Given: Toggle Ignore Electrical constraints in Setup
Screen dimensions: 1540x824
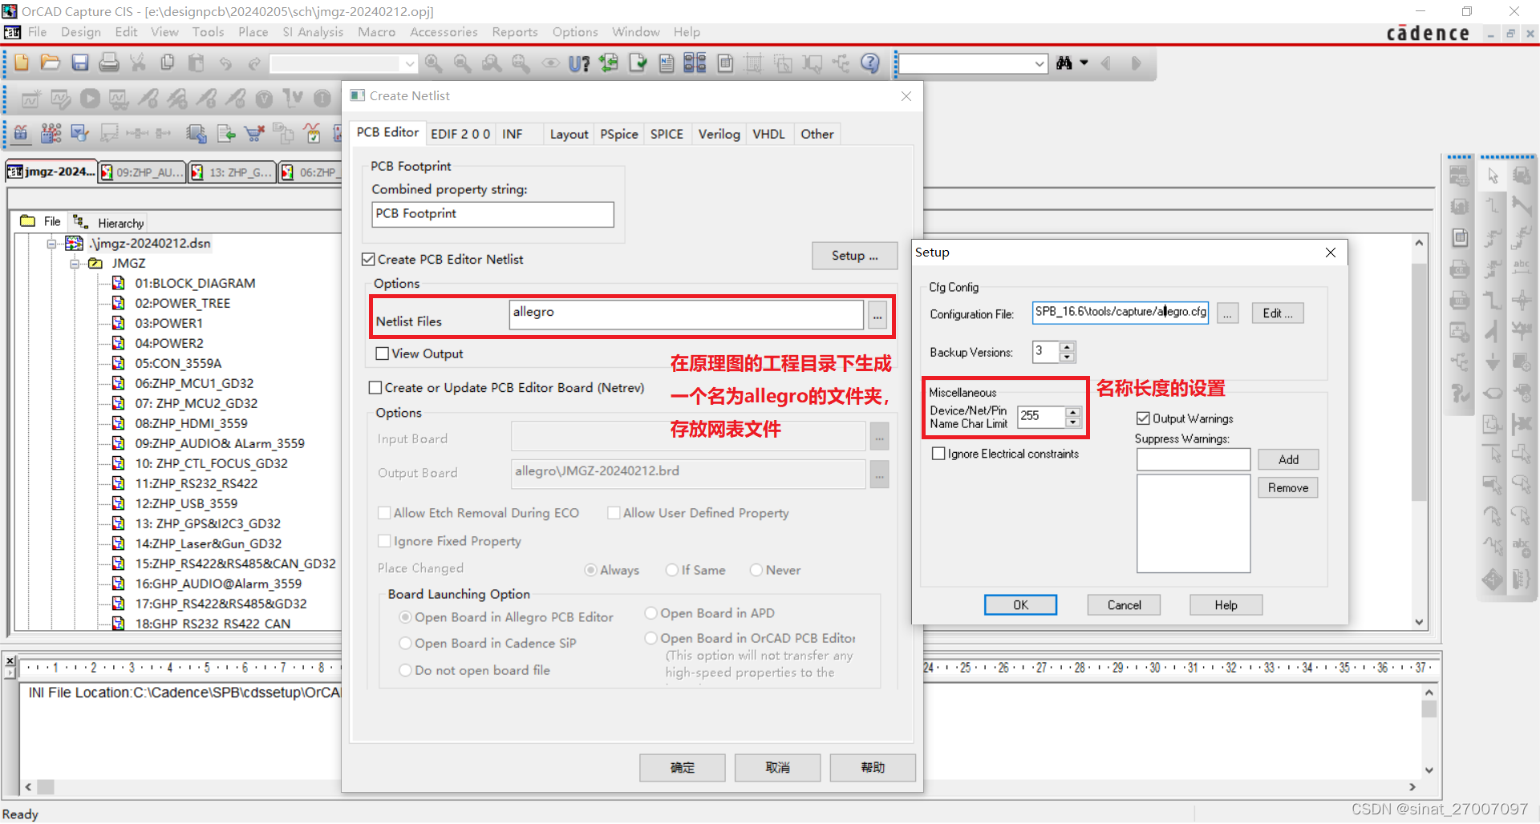Looking at the screenshot, I should click(938, 453).
